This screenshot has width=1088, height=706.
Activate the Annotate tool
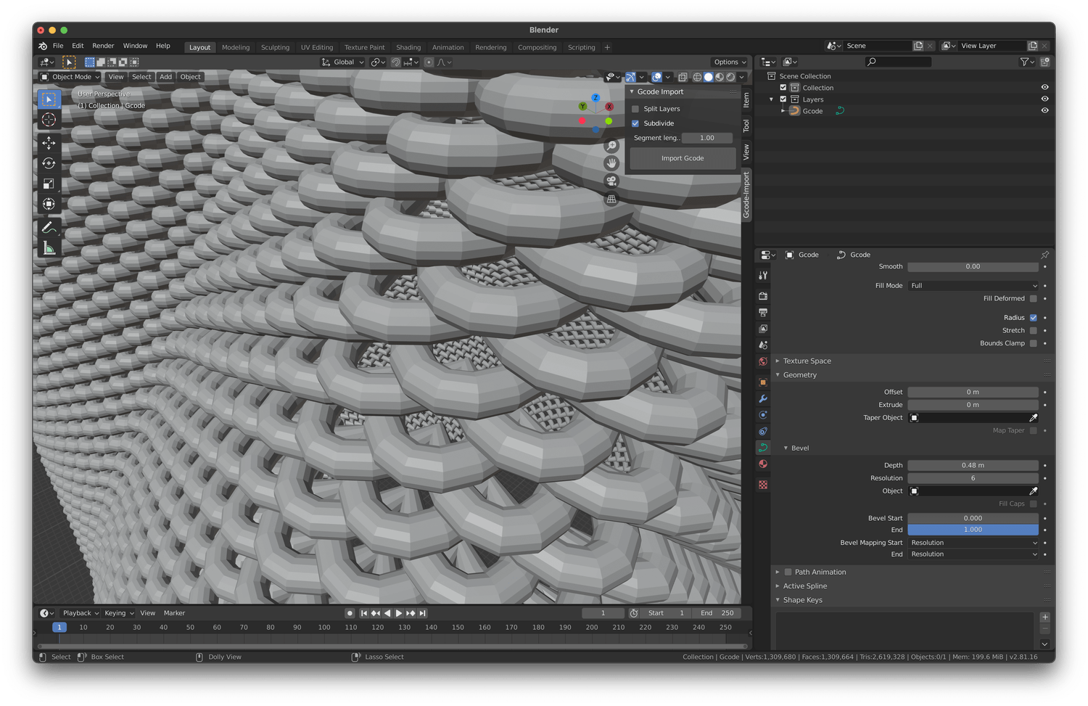click(x=49, y=227)
